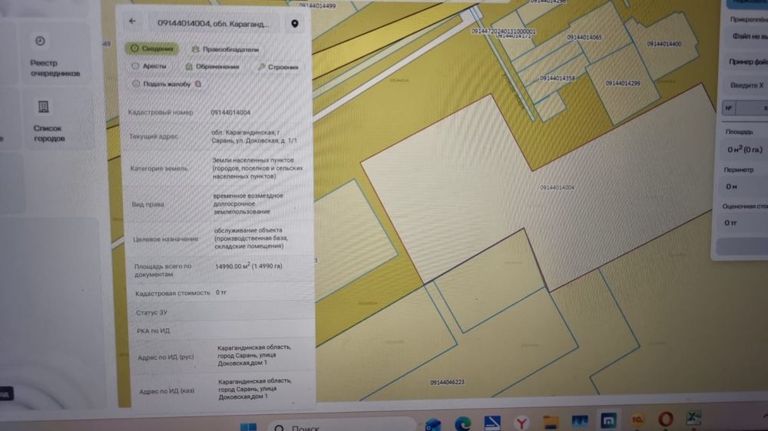Open the scanner app icon in taskbar

pos(492,423)
